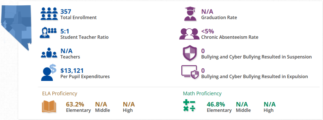323x120 pixels.
Task: Click the Math Proficiency operators icon
Action: click(189, 106)
